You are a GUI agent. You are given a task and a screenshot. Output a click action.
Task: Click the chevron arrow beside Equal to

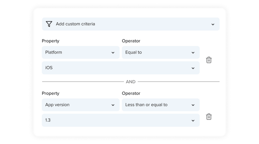(x=193, y=53)
